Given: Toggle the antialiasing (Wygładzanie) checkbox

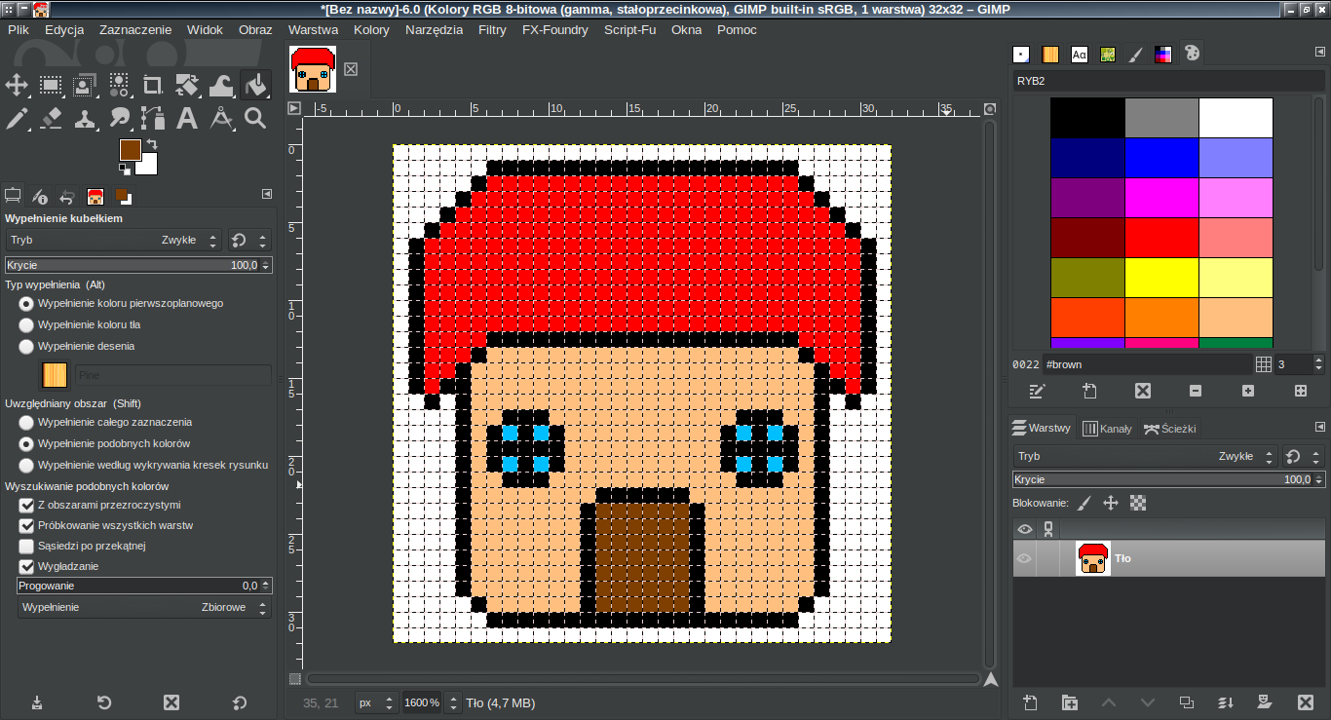Looking at the screenshot, I should pyautogui.click(x=26, y=567).
